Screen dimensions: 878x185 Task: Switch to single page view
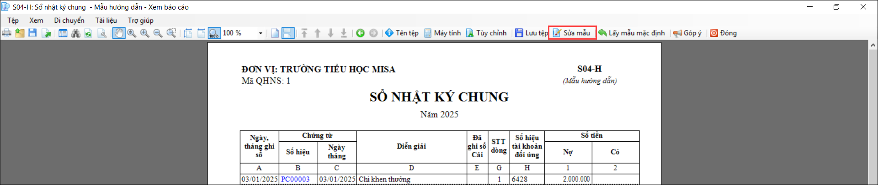(x=275, y=33)
